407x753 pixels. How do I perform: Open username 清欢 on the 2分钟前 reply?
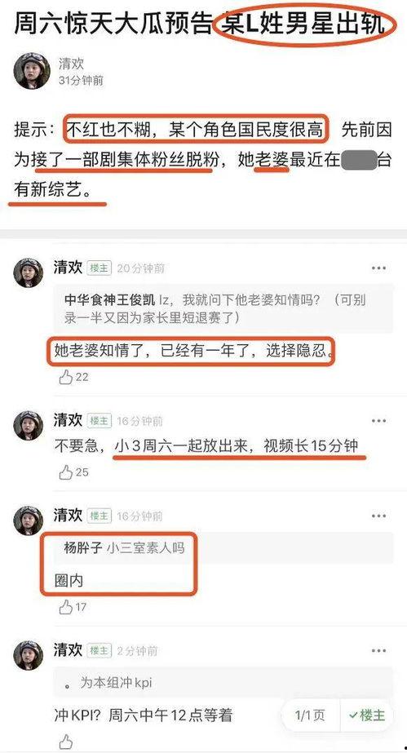[68, 650]
